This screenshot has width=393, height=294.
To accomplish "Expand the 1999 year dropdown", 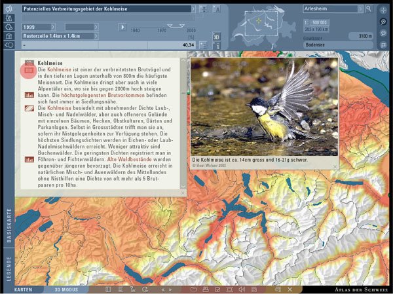I will (53, 27).
